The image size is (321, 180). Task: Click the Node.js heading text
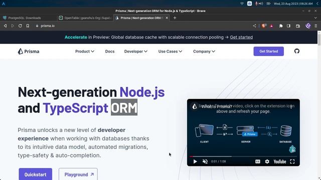point(142,92)
